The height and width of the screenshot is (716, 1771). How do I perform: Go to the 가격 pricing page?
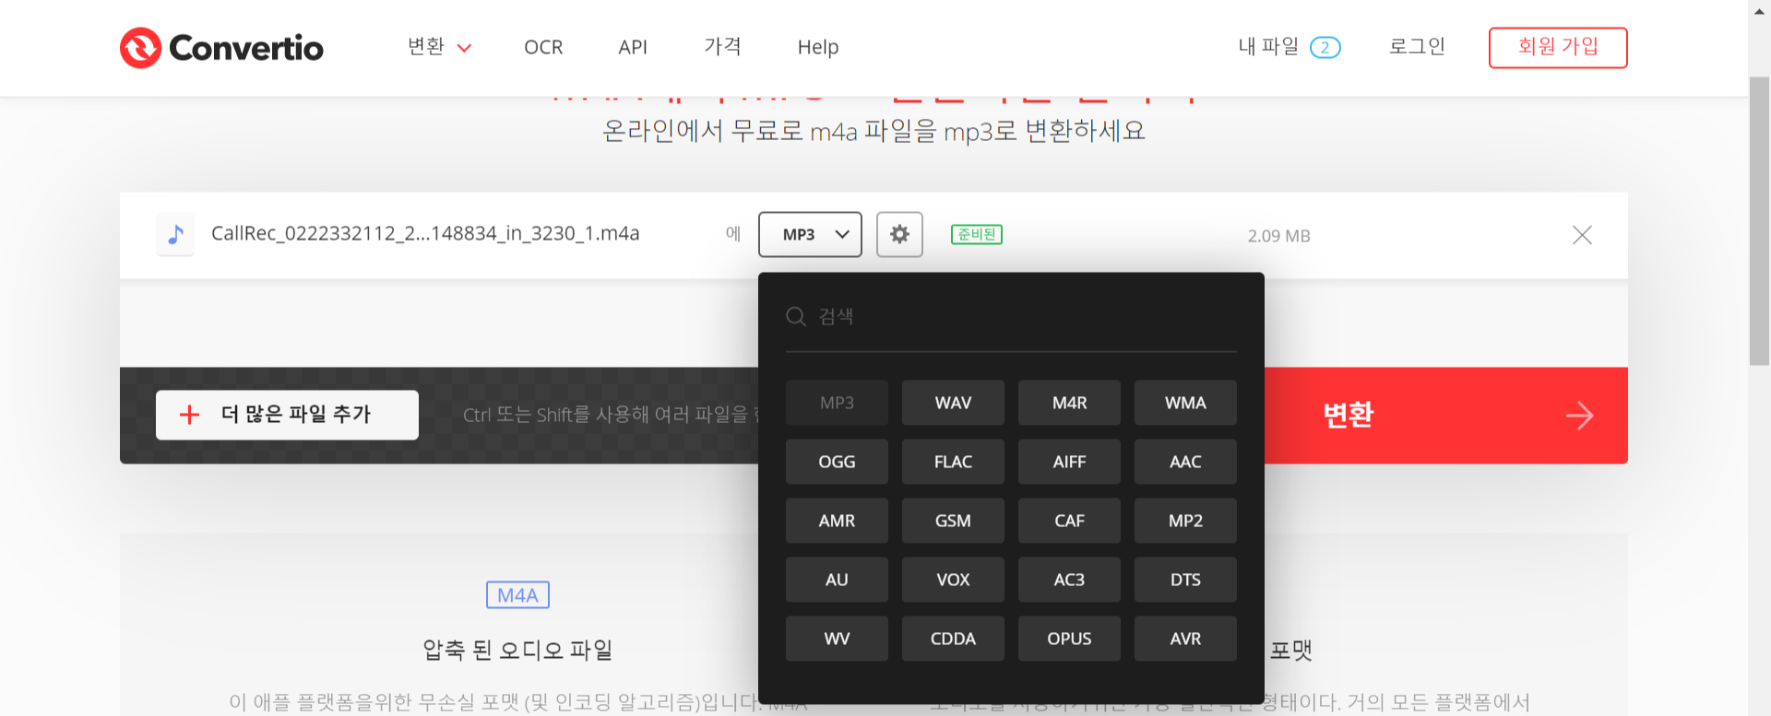(x=722, y=46)
